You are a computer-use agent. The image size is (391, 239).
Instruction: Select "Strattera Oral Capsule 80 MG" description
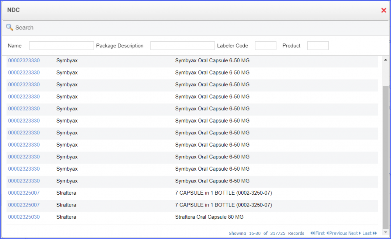click(x=209, y=217)
